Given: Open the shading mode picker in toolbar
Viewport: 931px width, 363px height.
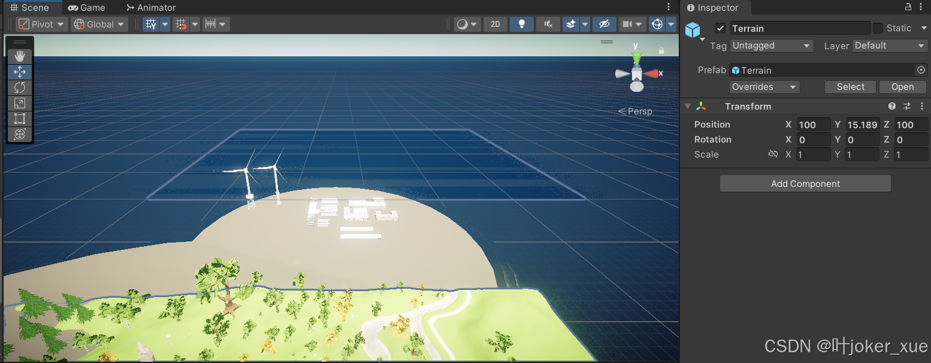Looking at the screenshot, I should 467,24.
